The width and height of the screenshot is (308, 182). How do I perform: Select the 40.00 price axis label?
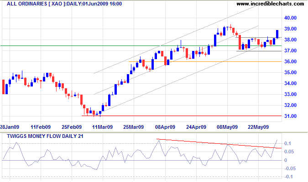click(x=290, y=18)
